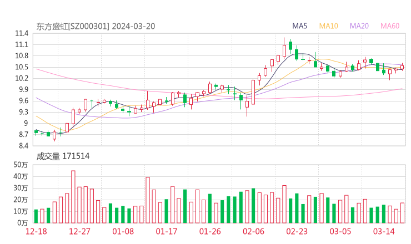Click the MA60 legend label

[x=390, y=26]
